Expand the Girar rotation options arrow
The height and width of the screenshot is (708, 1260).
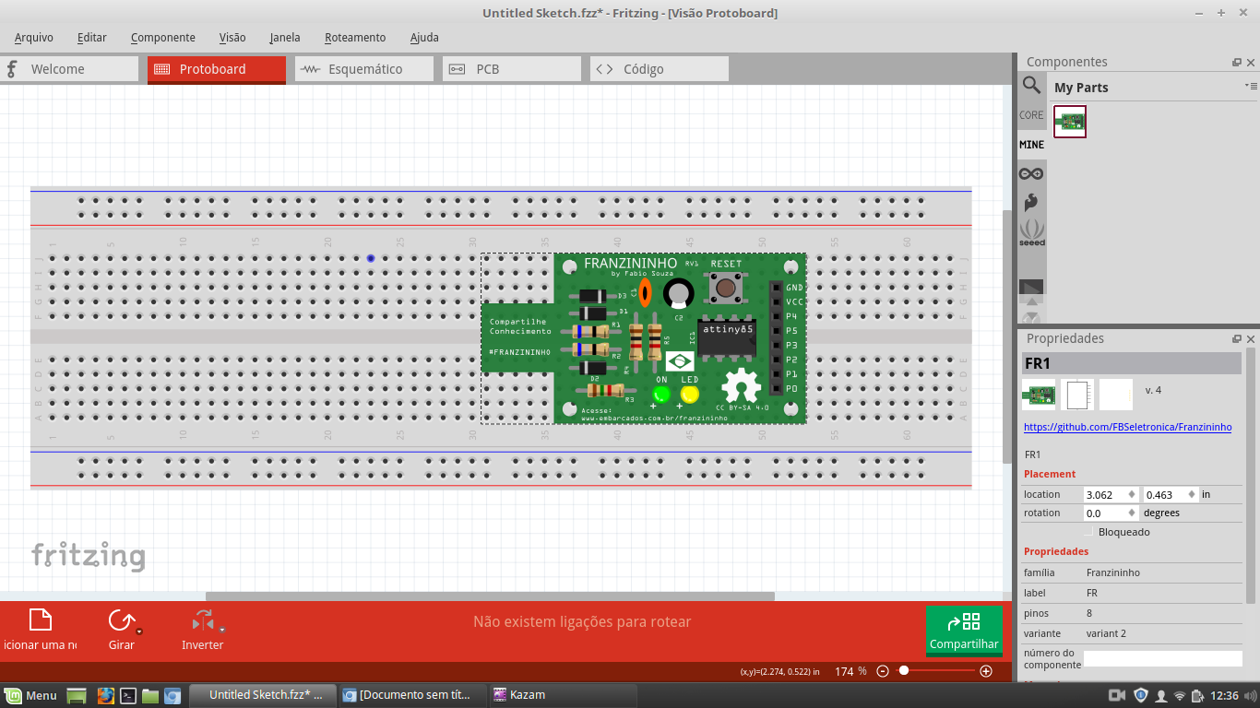click(139, 632)
